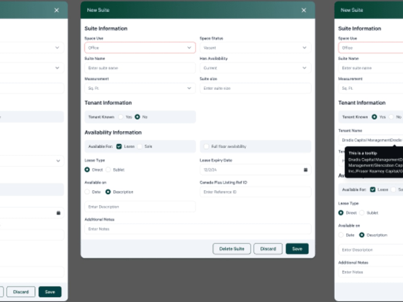Choose Available on Description radio in center dialog
This screenshot has height=302, width=403.
click(108, 192)
